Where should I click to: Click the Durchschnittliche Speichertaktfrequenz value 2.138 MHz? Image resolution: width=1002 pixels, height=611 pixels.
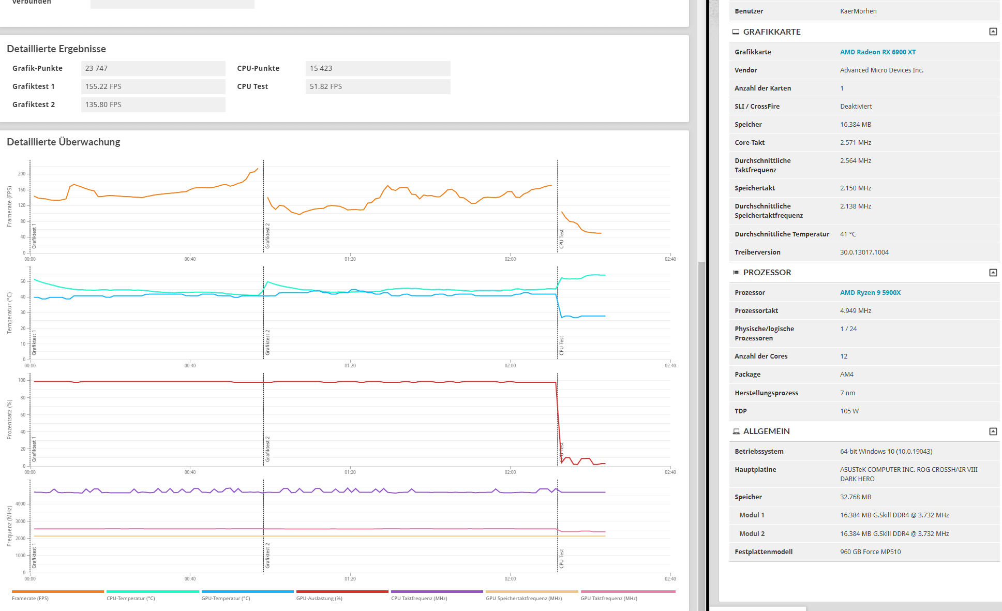pyautogui.click(x=856, y=206)
